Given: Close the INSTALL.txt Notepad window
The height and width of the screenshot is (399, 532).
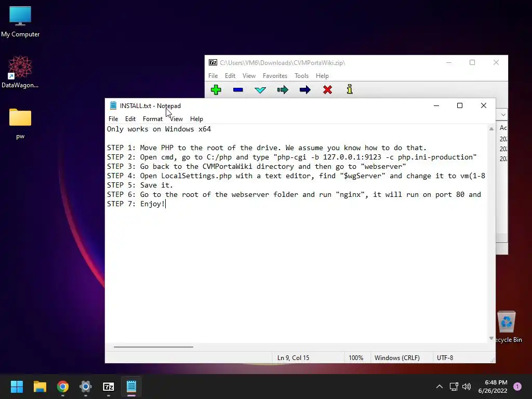Looking at the screenshot, I should 484,105.
